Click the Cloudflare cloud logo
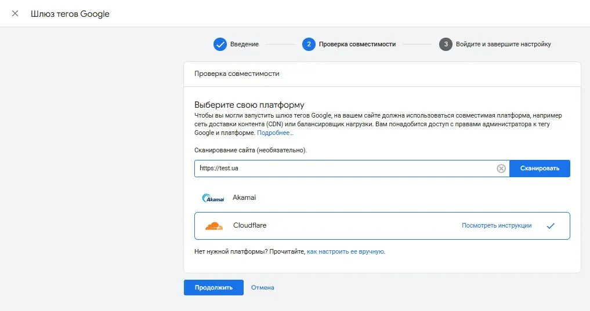590x311 pixels. pos(213,226)
